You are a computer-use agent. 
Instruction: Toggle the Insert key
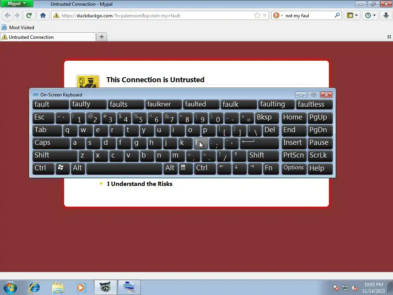click(294, 143)
